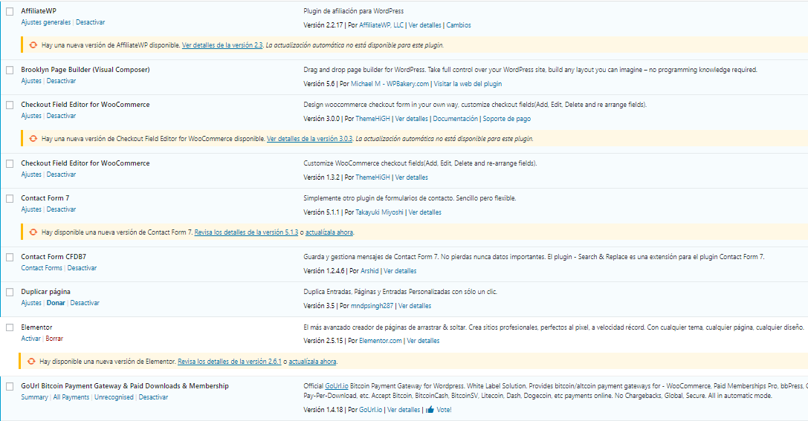
Task: Open Ajustes for Contact Form 7
Action: tap(31, 210)
